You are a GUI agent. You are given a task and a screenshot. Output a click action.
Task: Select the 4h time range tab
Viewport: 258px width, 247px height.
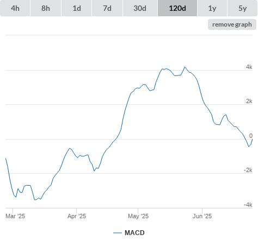coord(15,8)
